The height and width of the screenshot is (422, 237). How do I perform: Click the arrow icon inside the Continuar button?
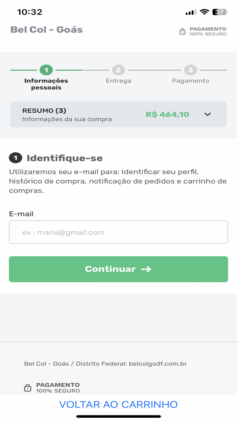pos(146,269)
